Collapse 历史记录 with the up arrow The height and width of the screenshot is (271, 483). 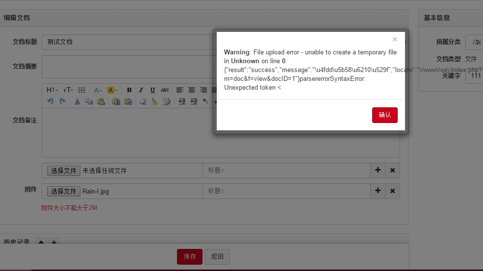pos(41,242)
